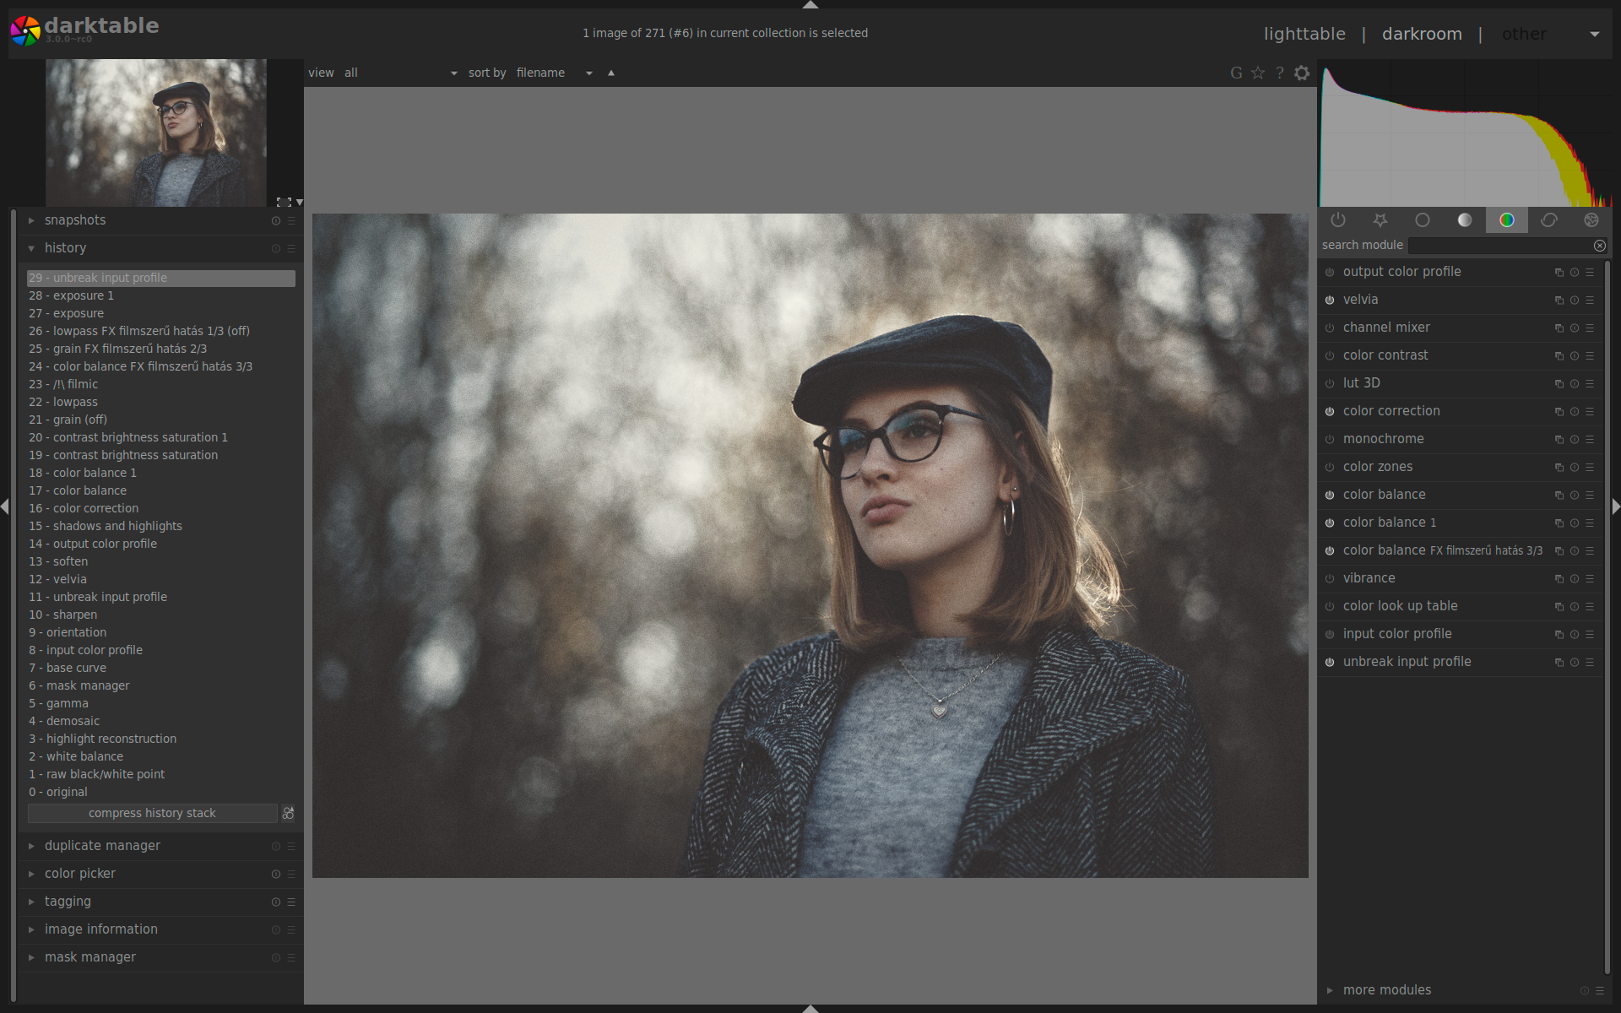Reset color picker panel icon
This screenshot has width=1621, height=1013.
tap(276, 875)
